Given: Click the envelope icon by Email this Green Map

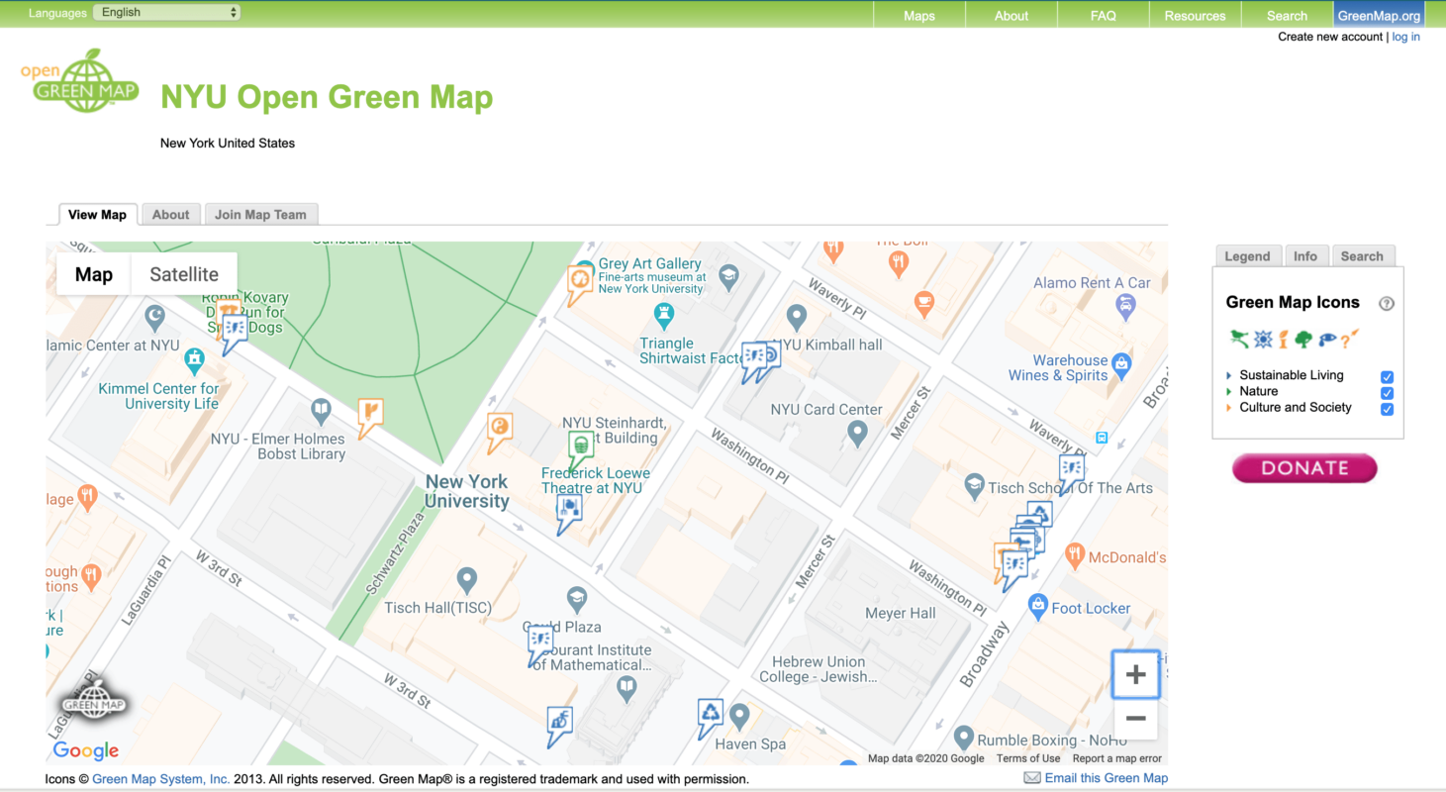Looking at the screenshot, I should tap(1032, 778).
